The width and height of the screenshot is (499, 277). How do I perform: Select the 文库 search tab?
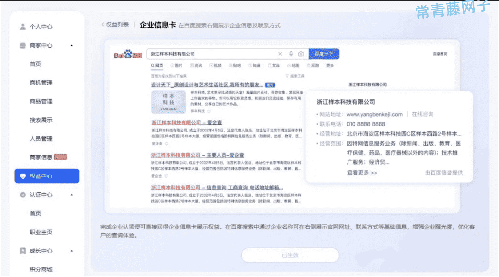click(274, 66)
